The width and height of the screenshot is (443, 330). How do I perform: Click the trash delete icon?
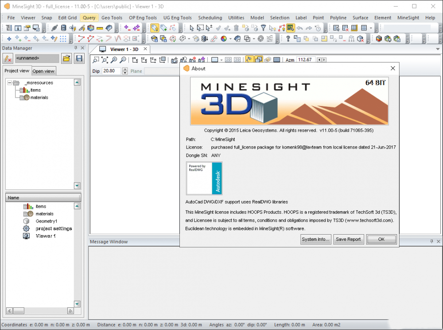[236, 28]
